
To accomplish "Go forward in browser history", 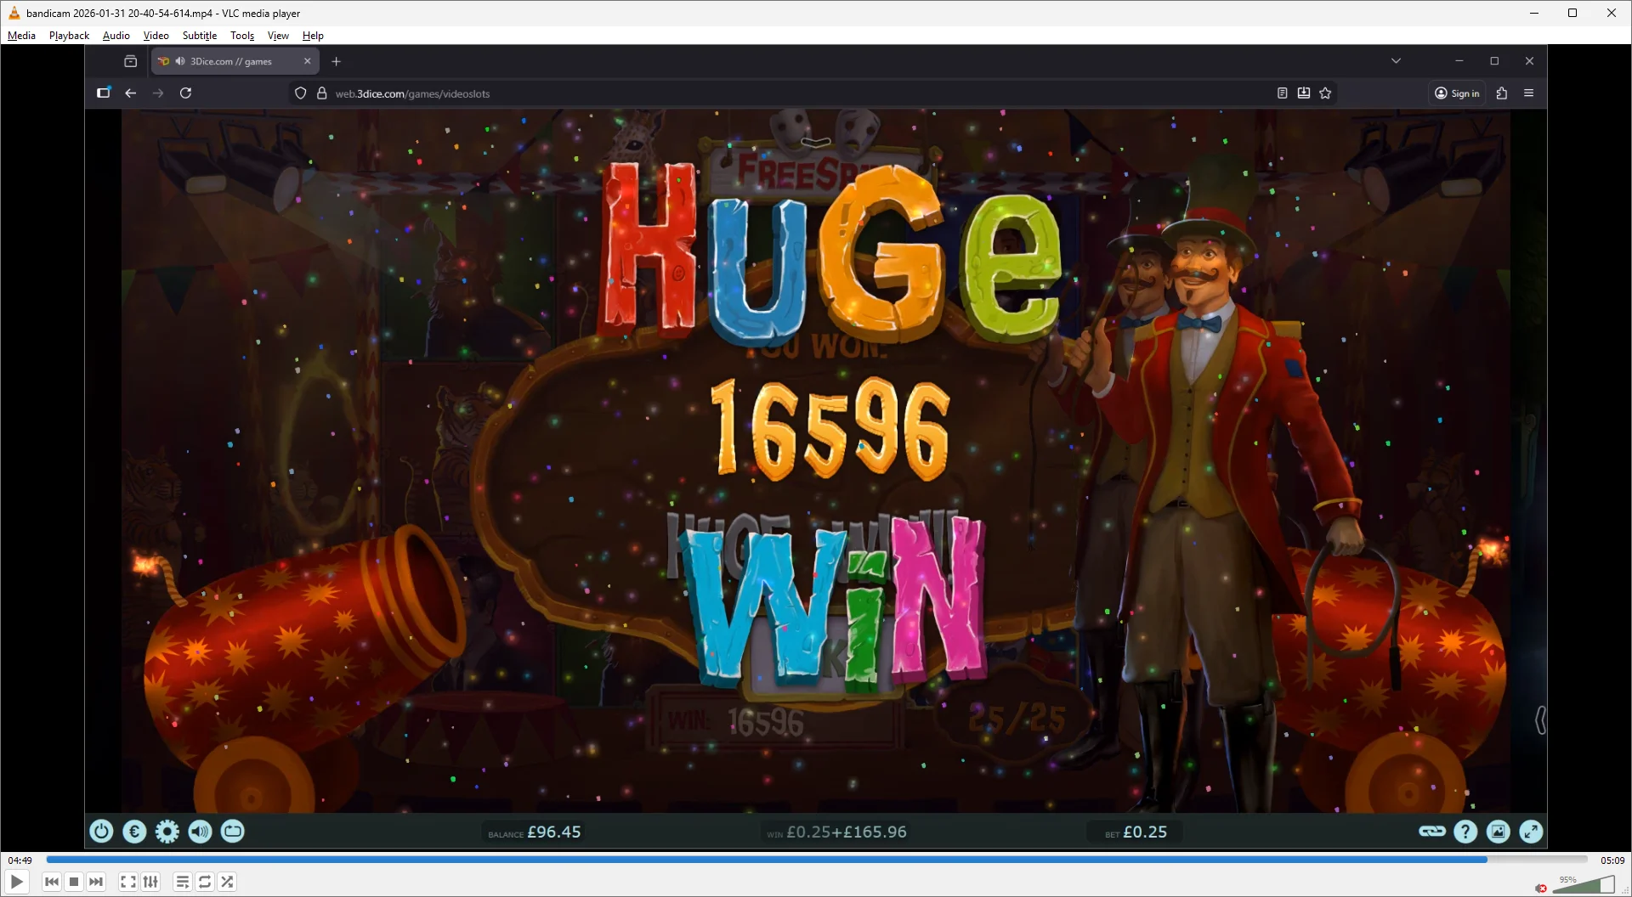I will point(158,93).
